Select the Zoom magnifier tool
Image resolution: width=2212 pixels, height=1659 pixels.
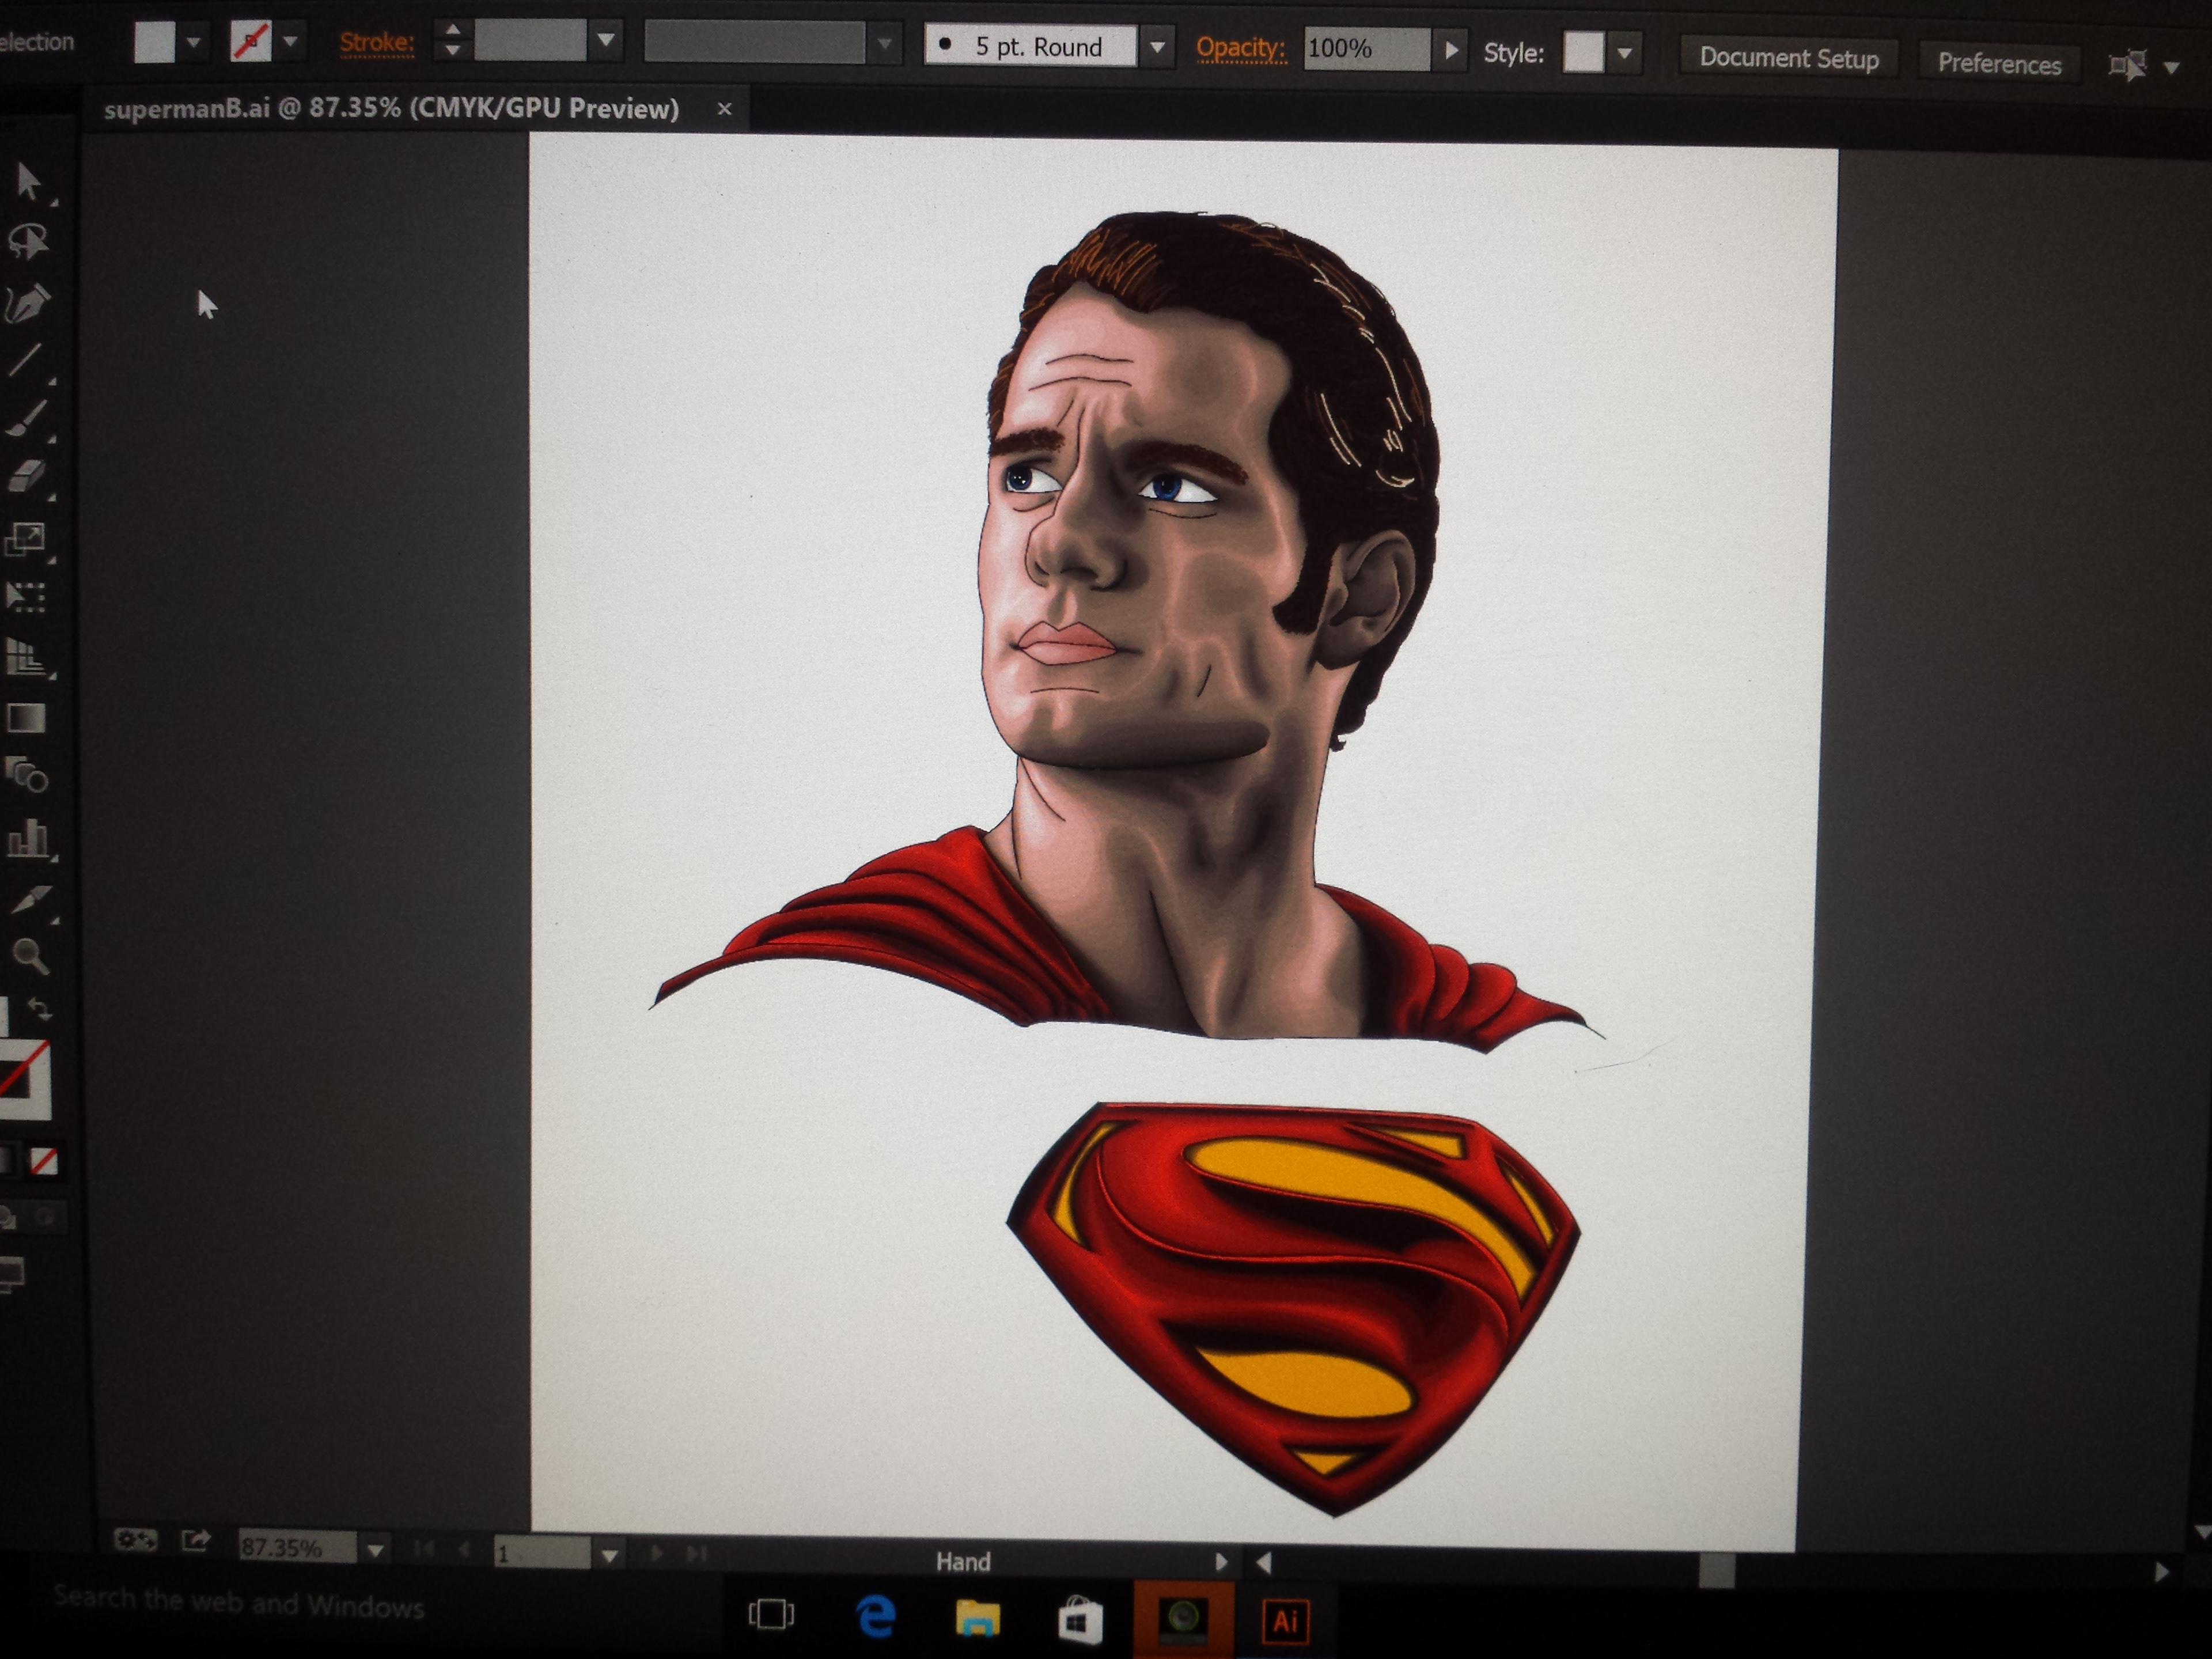coord(30,956)
